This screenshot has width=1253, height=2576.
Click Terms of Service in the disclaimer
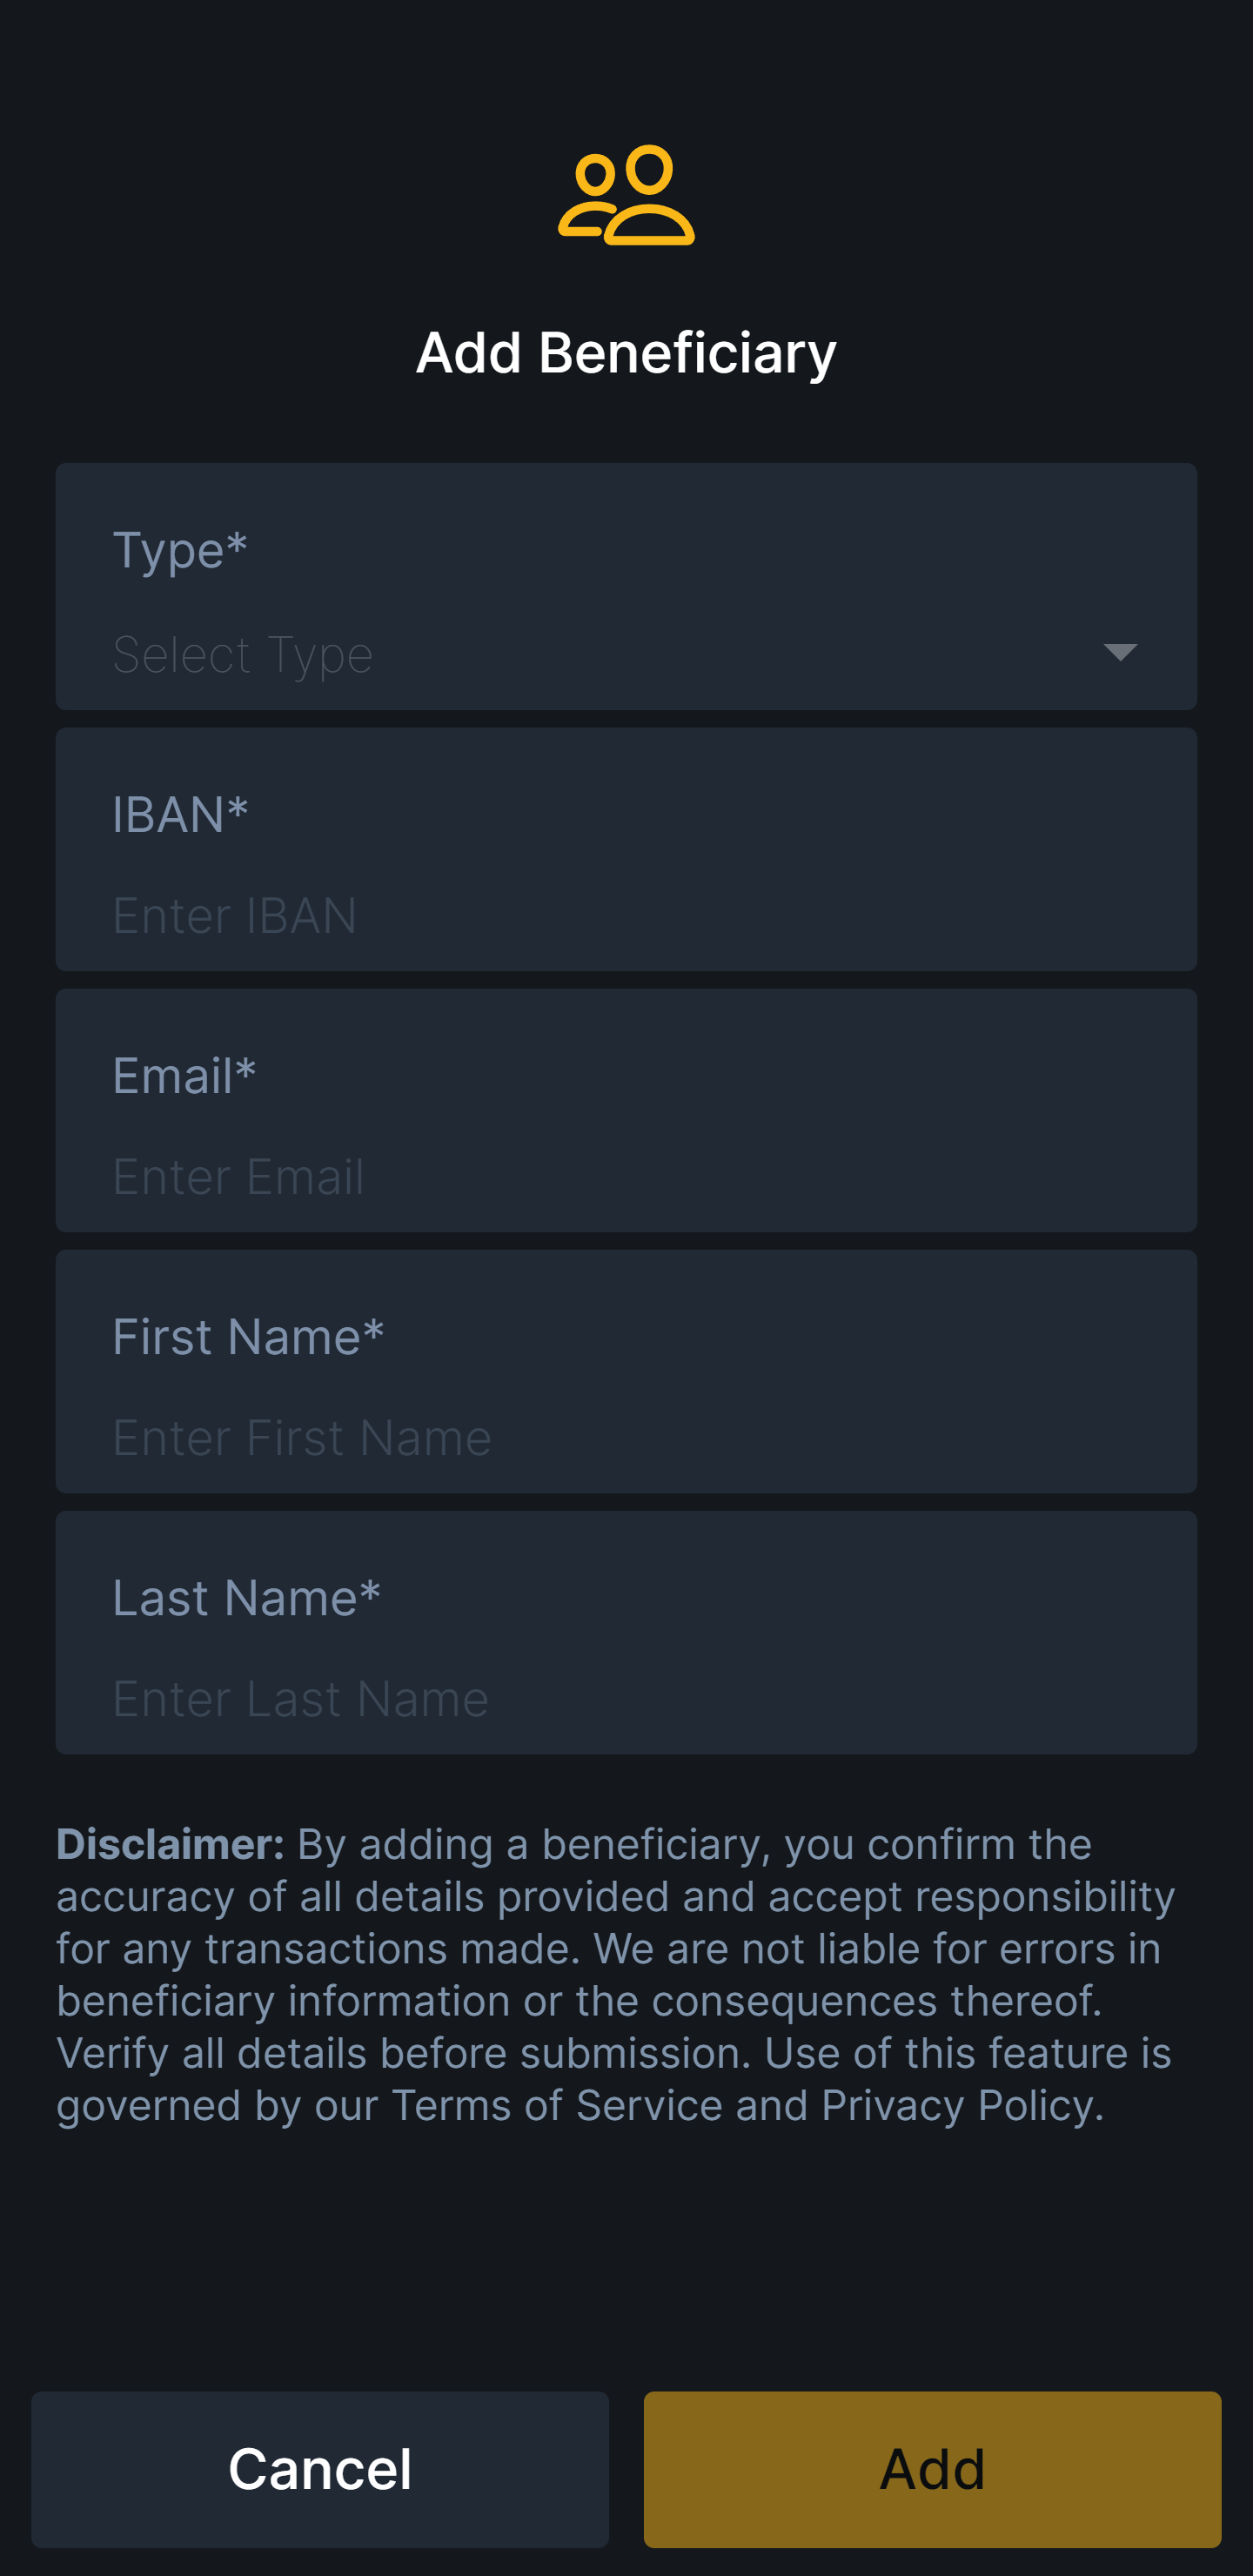tap(556, 2105)
